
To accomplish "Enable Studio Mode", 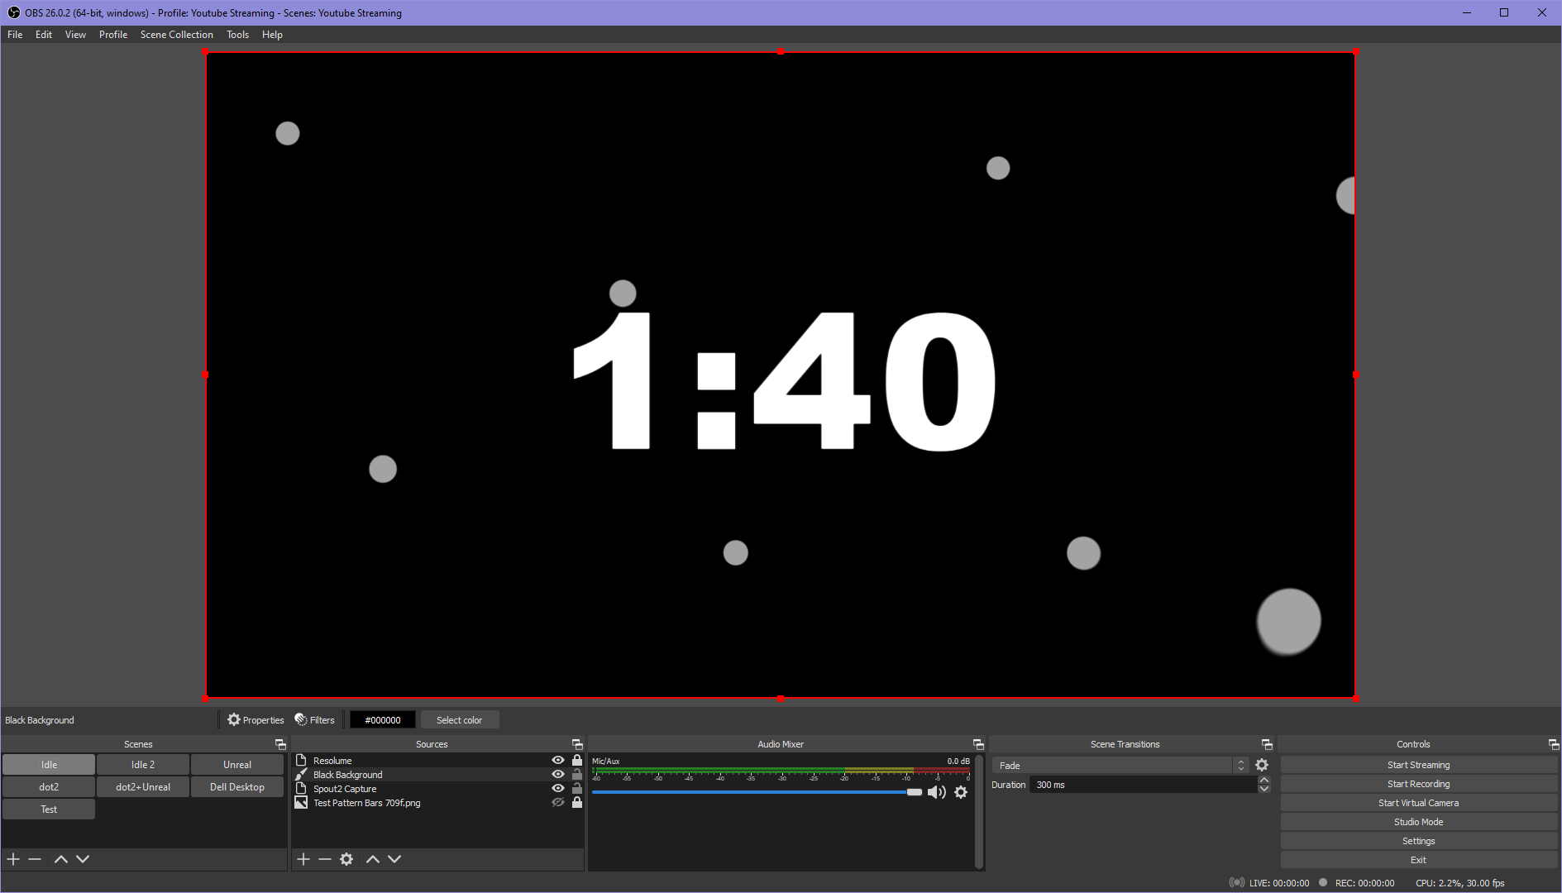I will 1417,821.
